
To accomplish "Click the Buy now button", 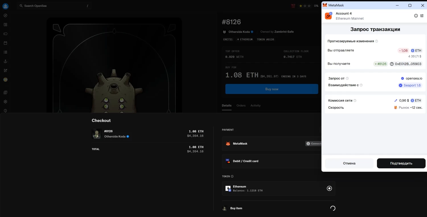I will coord(272,89).
